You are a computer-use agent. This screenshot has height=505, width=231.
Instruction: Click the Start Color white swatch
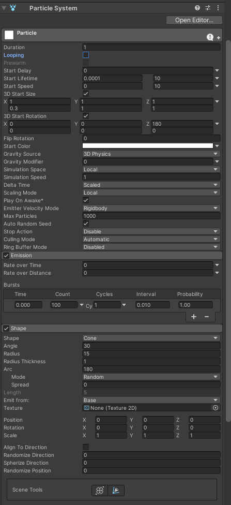point(148,146)
